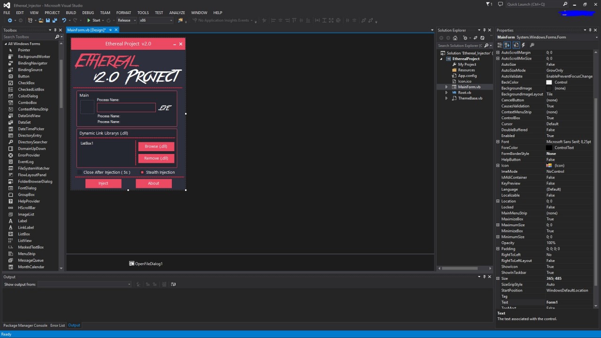Image resolution: width=601 pixels, height=338 pixels.
Task: Click the form's minimize glyph in designer
Action: coord(175,44)
